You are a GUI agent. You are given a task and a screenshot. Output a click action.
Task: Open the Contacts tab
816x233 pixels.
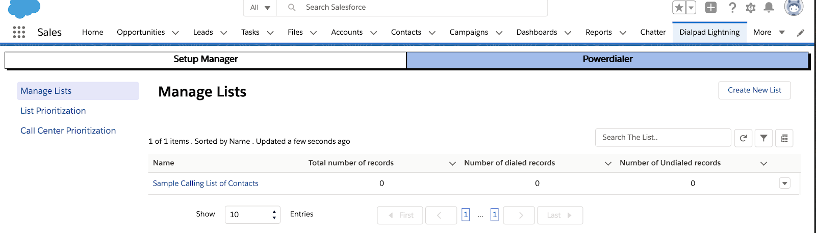[406, 32]
